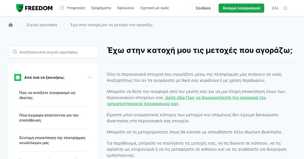Image resolution: width=304 pixels, height=159 pixels.
Task: Change language via ΕΛΛ selector
Action: (x=275, y=8)
